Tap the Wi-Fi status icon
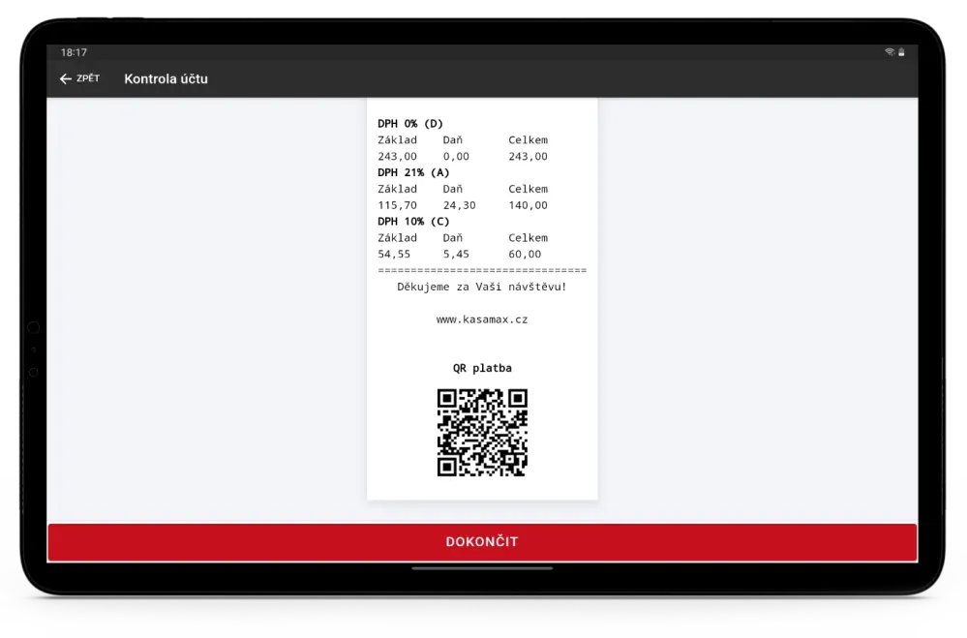The height and width of the screenshot is (638, 967). 889,52
